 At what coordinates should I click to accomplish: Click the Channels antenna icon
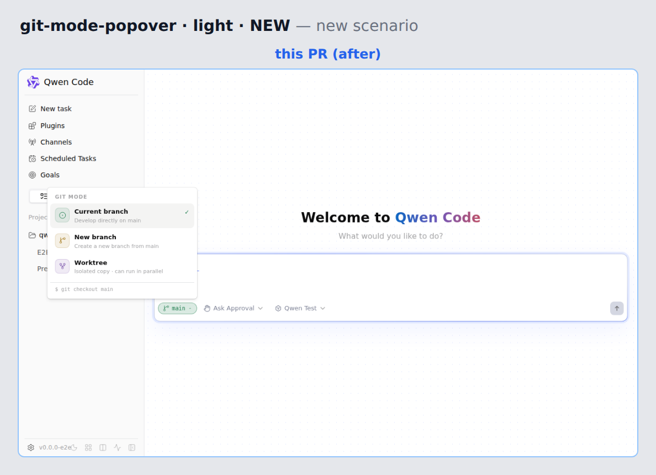coord(32,142)
